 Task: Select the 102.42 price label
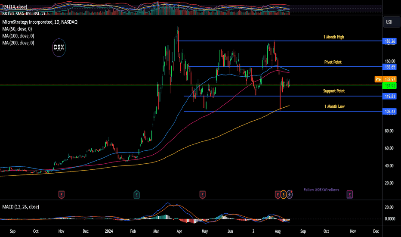tap(389, 112)
